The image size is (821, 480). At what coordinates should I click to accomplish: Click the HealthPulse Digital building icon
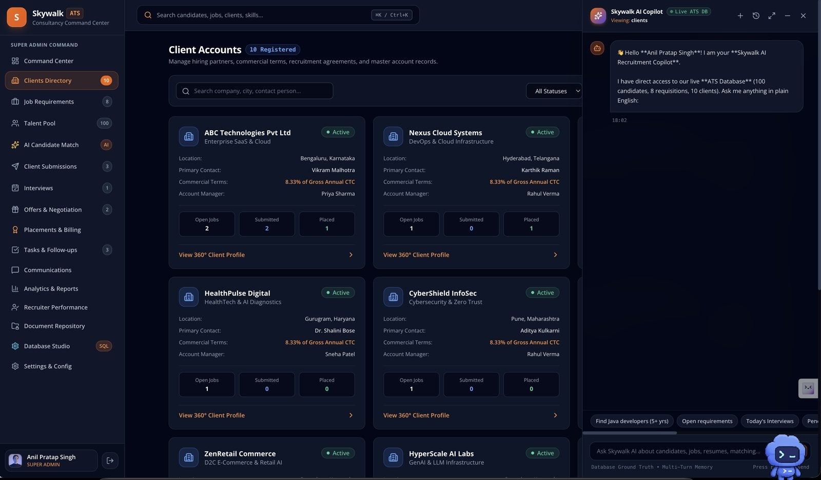(189, 297)
